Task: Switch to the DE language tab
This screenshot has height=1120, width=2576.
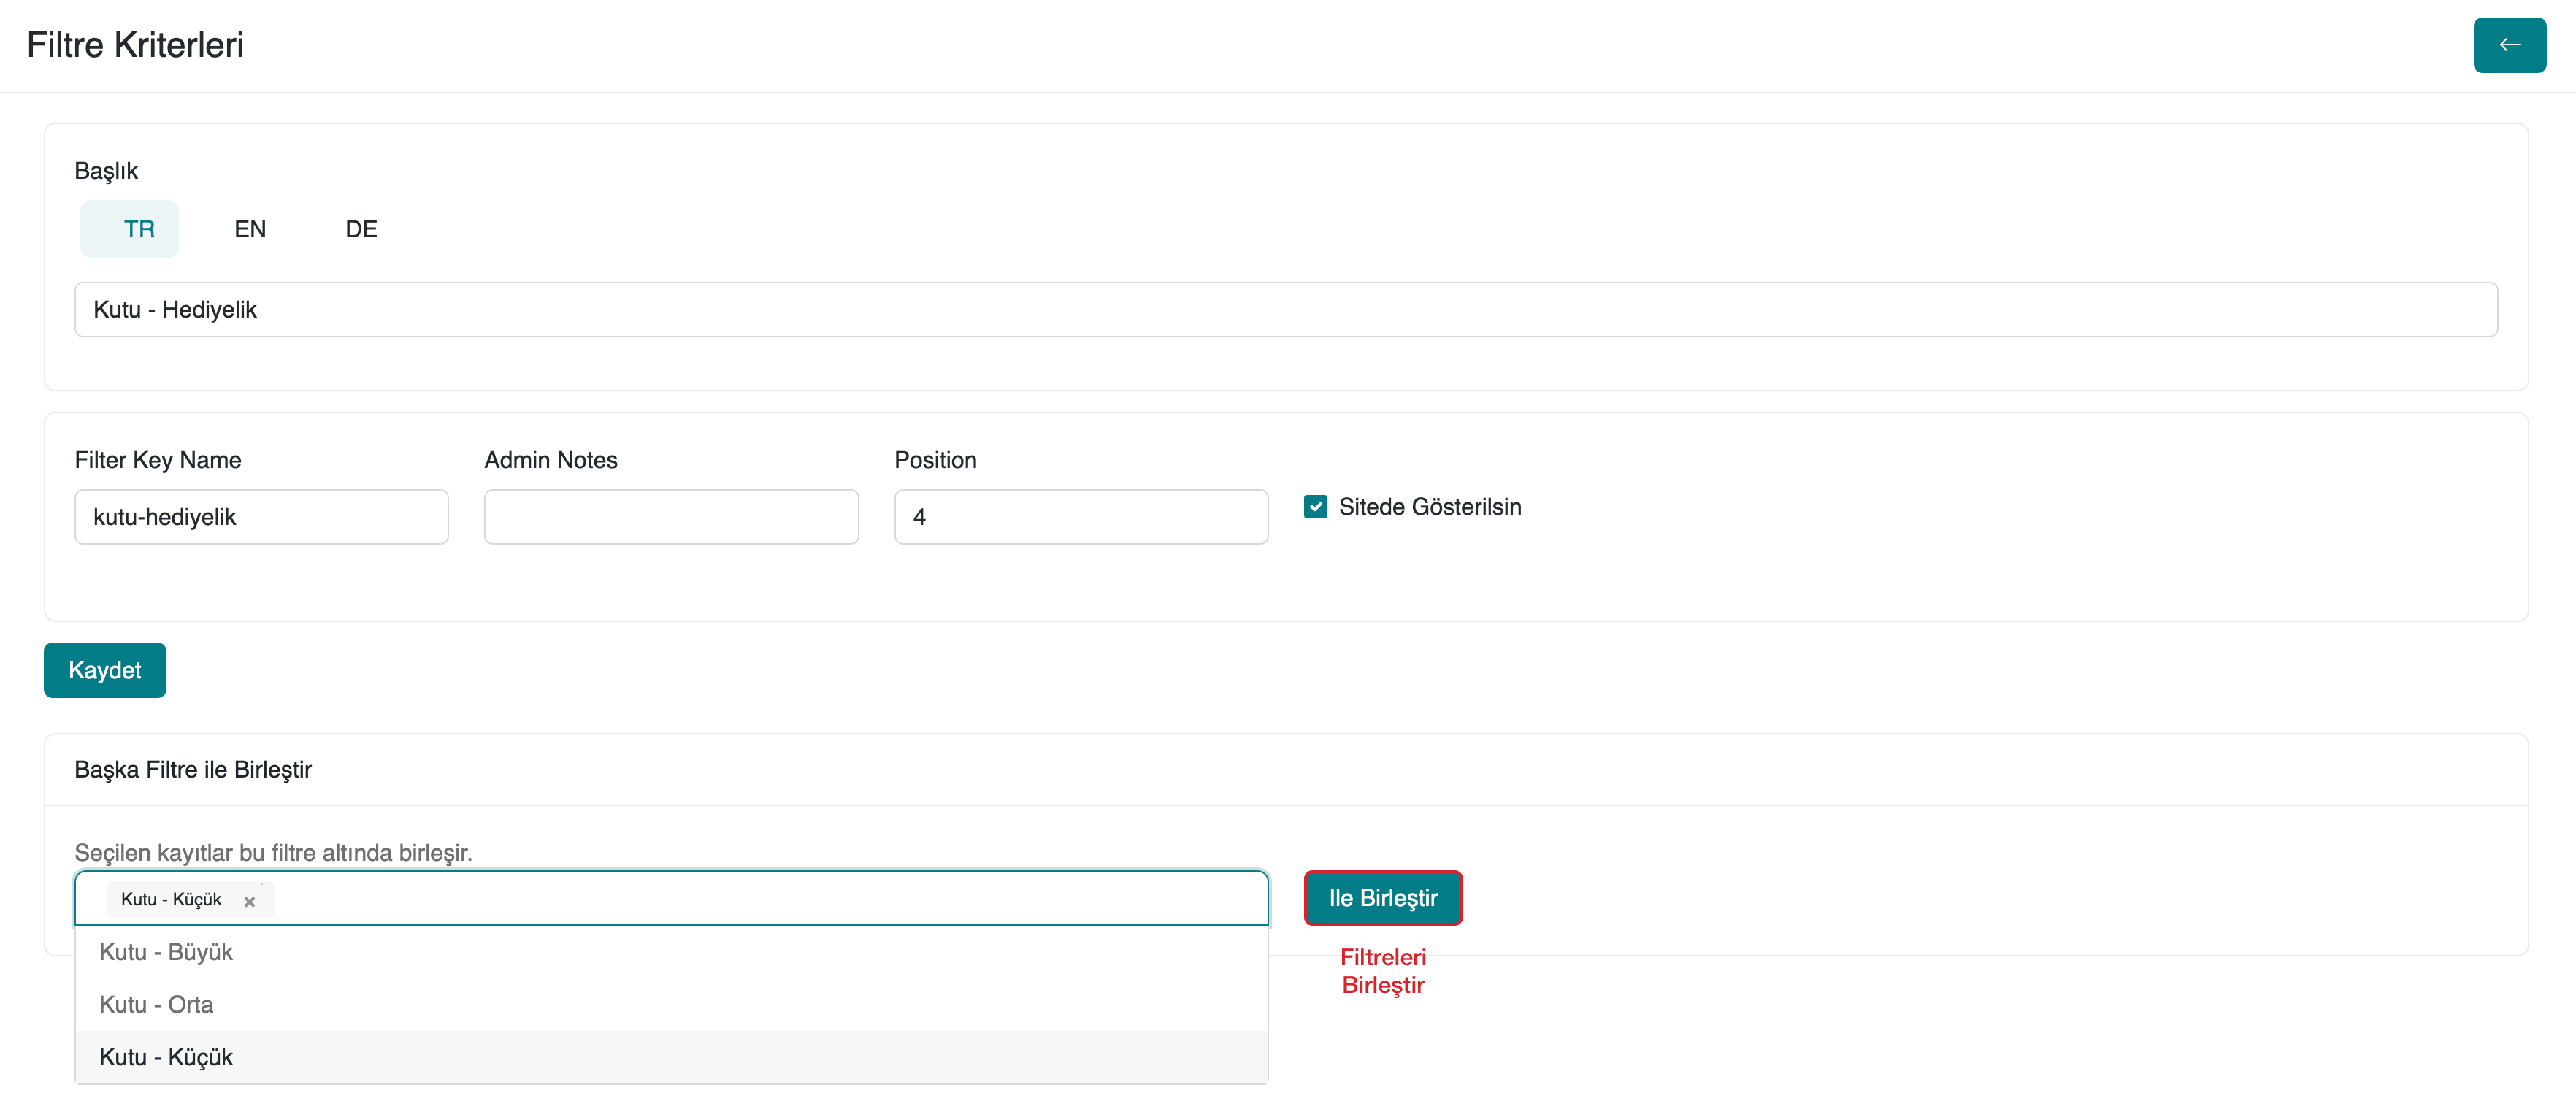Action: click(x=361, y=229)
